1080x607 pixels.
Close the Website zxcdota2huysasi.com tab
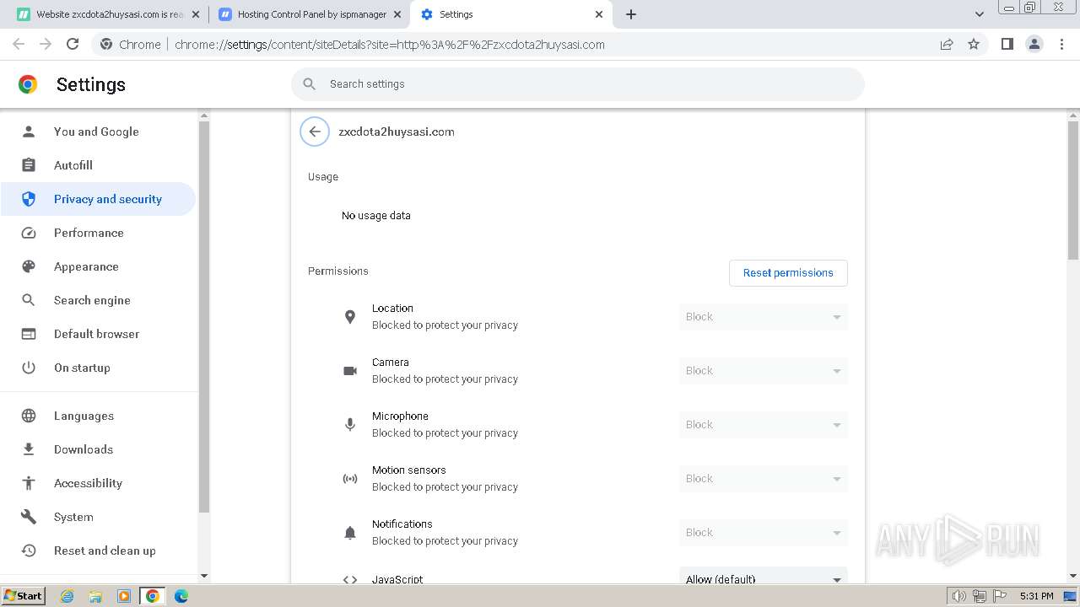point(196,14)
